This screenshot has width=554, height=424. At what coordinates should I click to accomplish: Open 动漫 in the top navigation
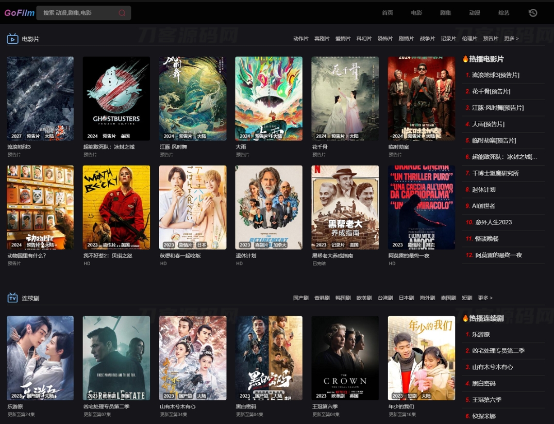click(475, 13)
